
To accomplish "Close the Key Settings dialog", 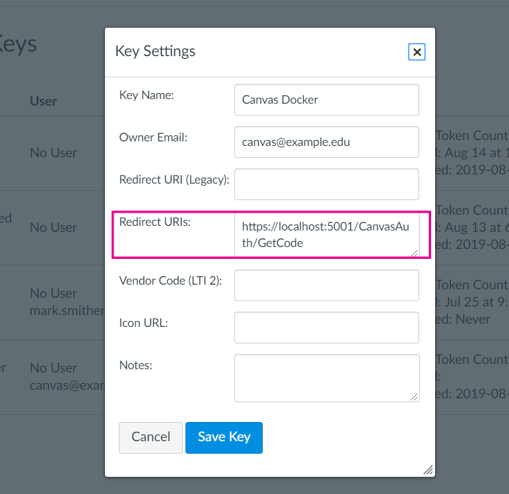I will [417, 52].
